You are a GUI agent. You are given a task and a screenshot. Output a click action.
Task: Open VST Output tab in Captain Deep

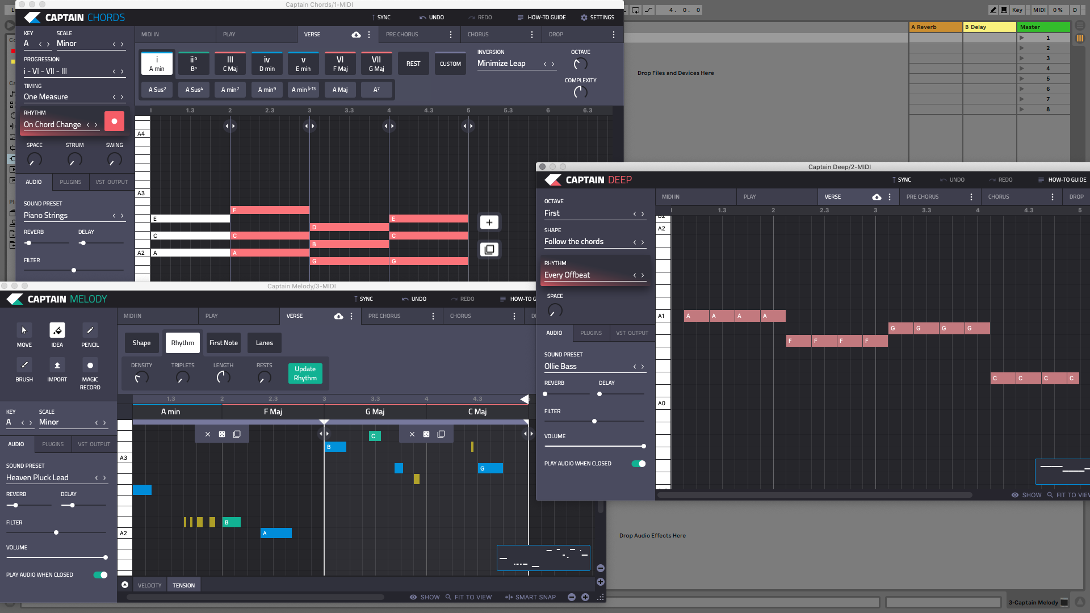click(x=632, y=333)
